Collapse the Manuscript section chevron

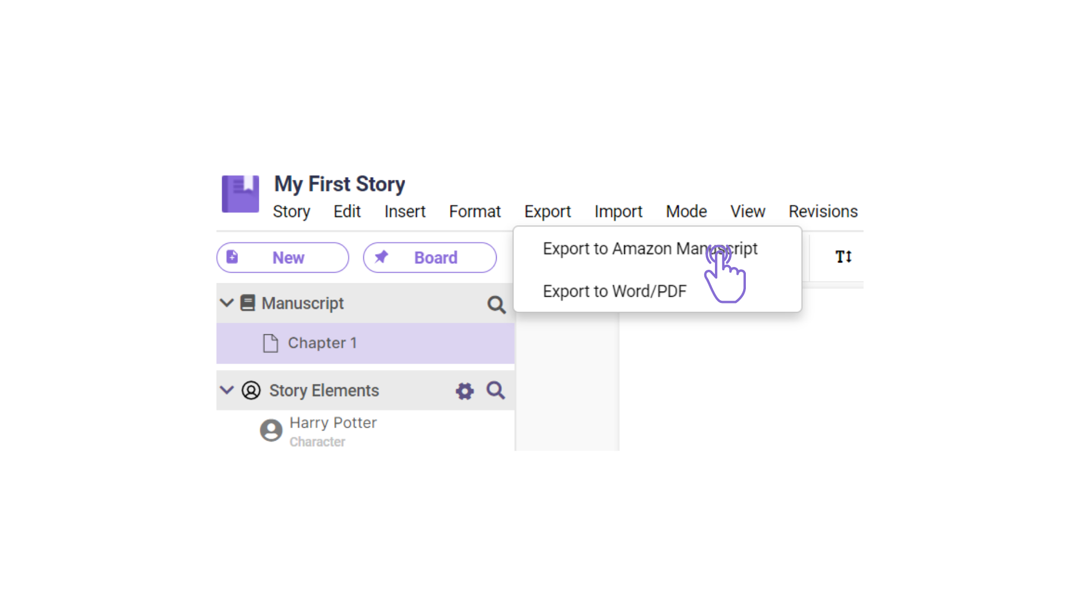pos(227,303)
